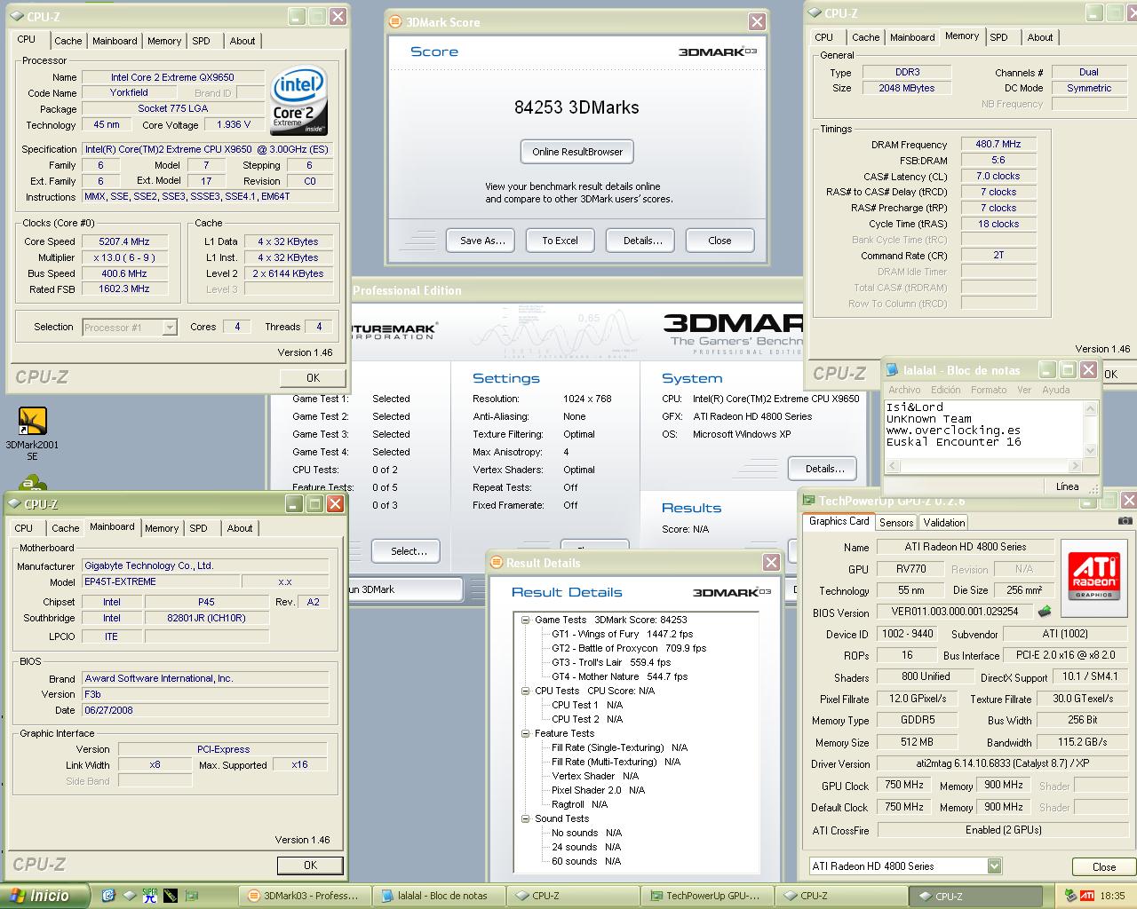Click Details button in System section
Image resolution: width=1137 pixels, height=909 pixels.
click(x=824, y=469)
